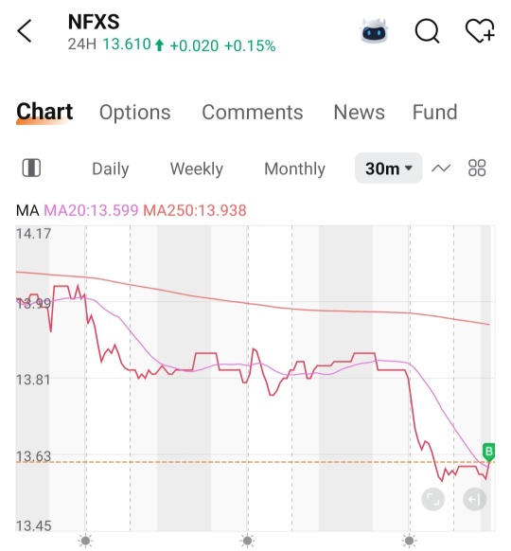The image size is (511, 551).
Task: Open the four-squares grid menu icon
Action: [477, 168]
